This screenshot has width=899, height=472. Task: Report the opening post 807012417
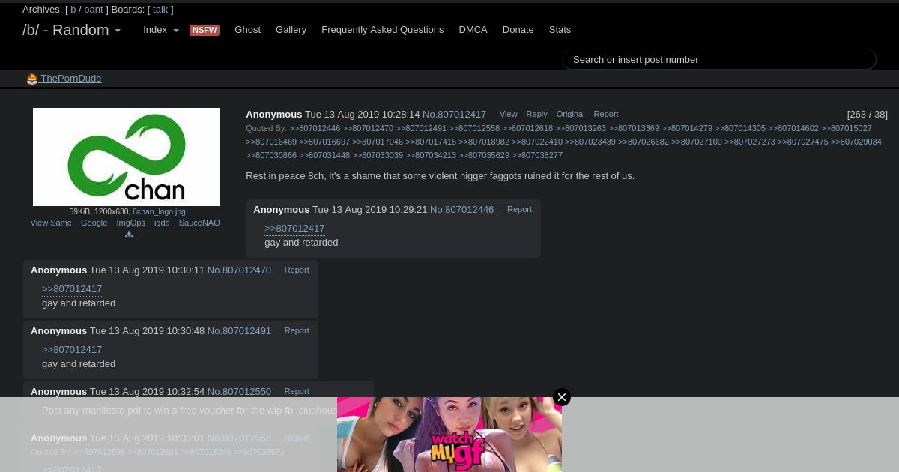coord(606,115)
